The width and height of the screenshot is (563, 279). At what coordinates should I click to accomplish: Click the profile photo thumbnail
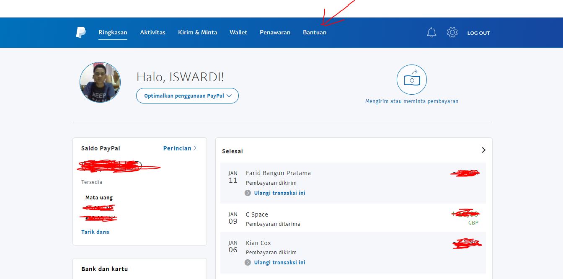click(x=100, y=83)
